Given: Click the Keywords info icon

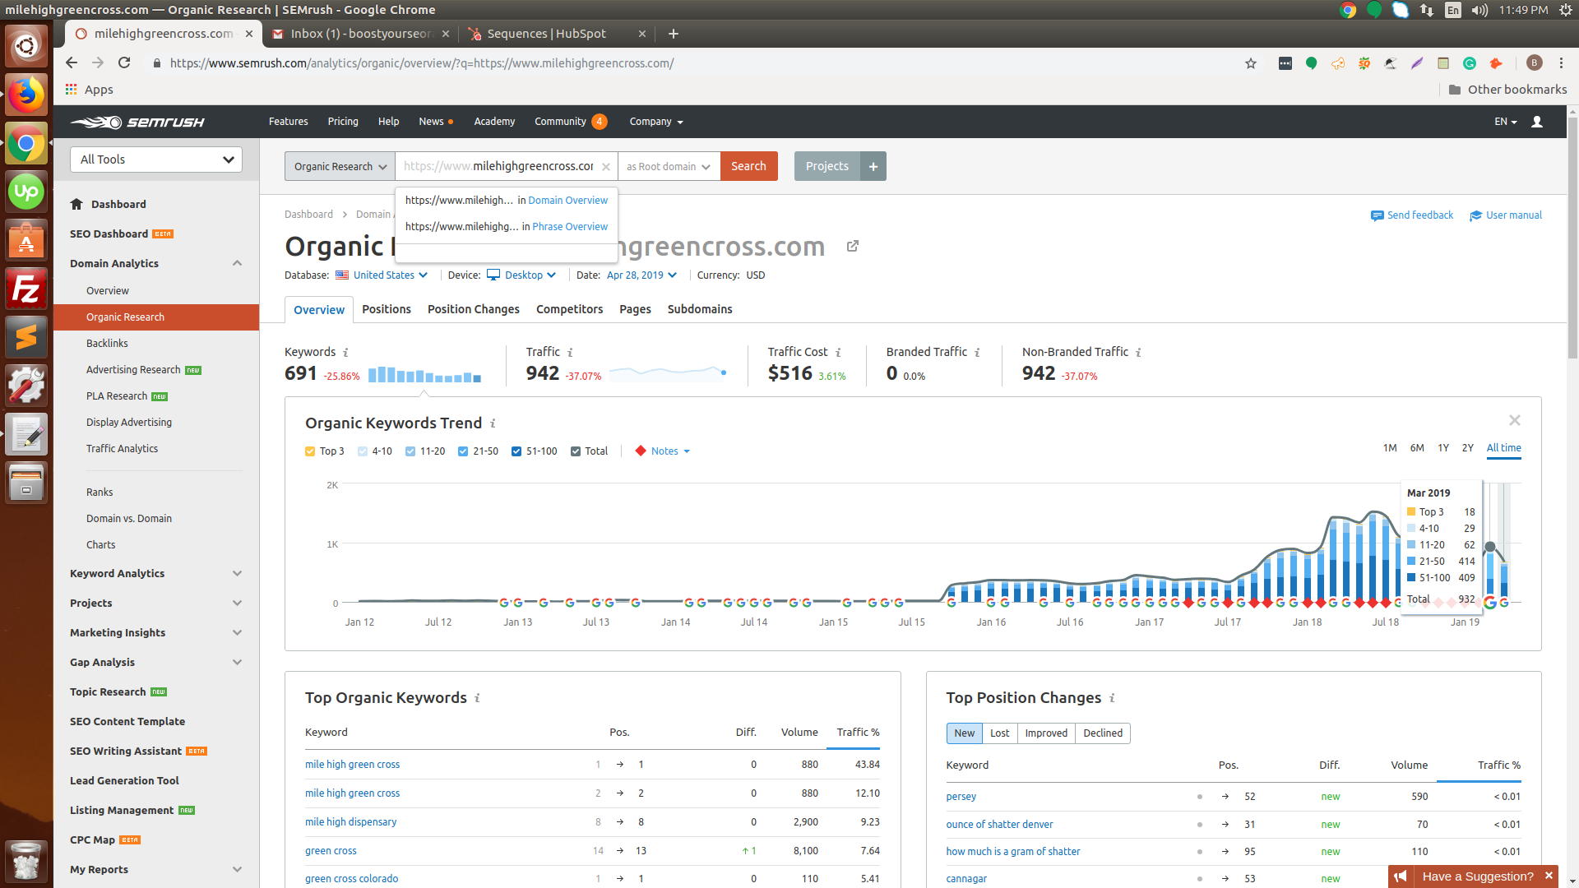Looking at the screenshot, I should tap(345, 353).
